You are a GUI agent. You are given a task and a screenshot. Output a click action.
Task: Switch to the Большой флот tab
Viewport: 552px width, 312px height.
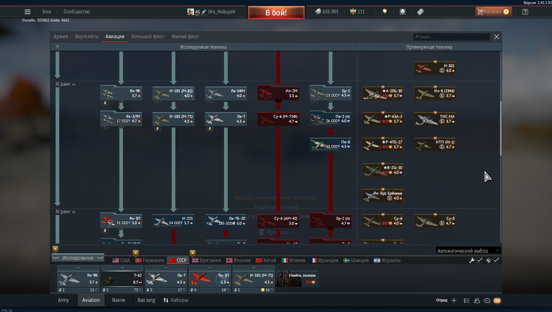click(148, 37)
